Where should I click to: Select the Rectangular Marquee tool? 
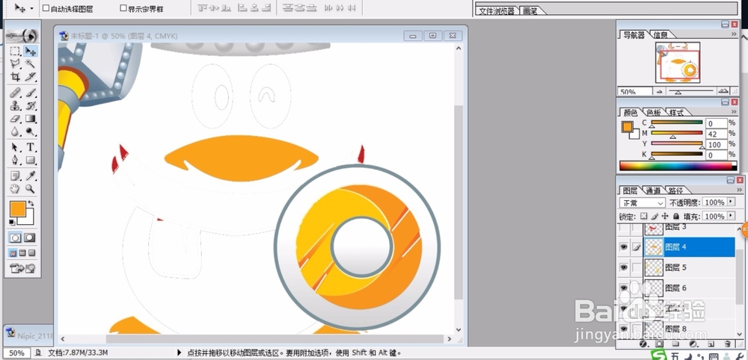click(15, 51)
